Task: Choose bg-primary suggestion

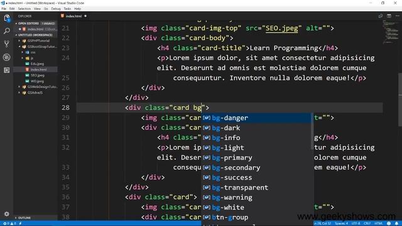Action: [256, 158]
